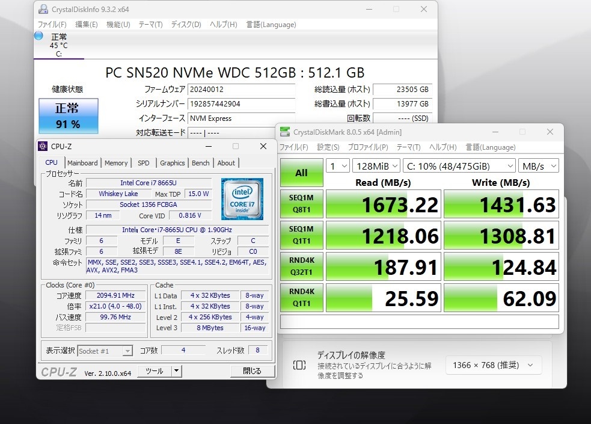Click the 閉じる button in CPU-Z

coord(252,371)
